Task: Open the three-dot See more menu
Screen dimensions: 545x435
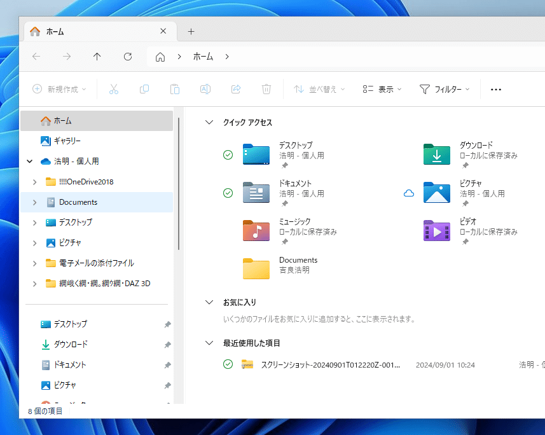Action: pyautogui.click(x=495, y=90)
